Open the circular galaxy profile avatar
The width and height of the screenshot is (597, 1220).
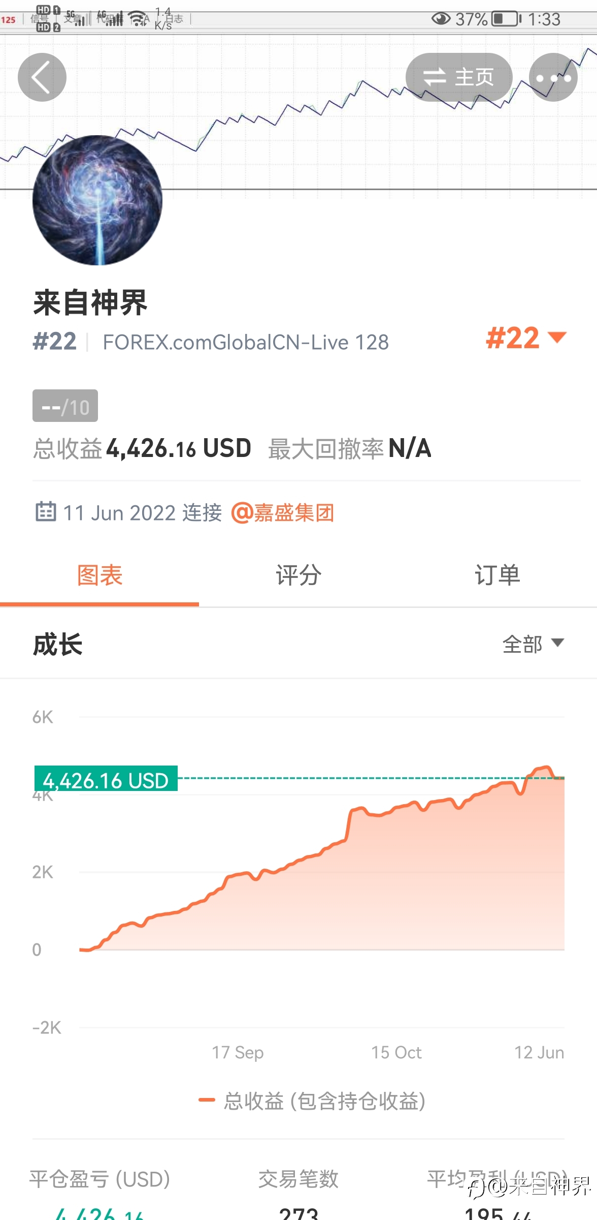point(97,200)
